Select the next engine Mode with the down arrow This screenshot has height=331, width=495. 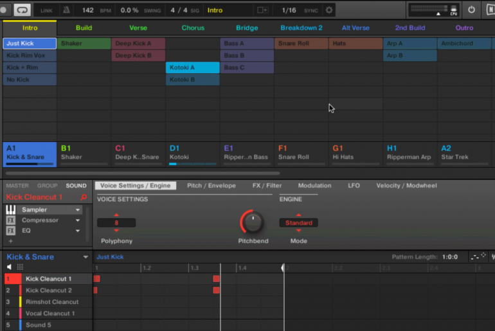(x=299, y=231)
